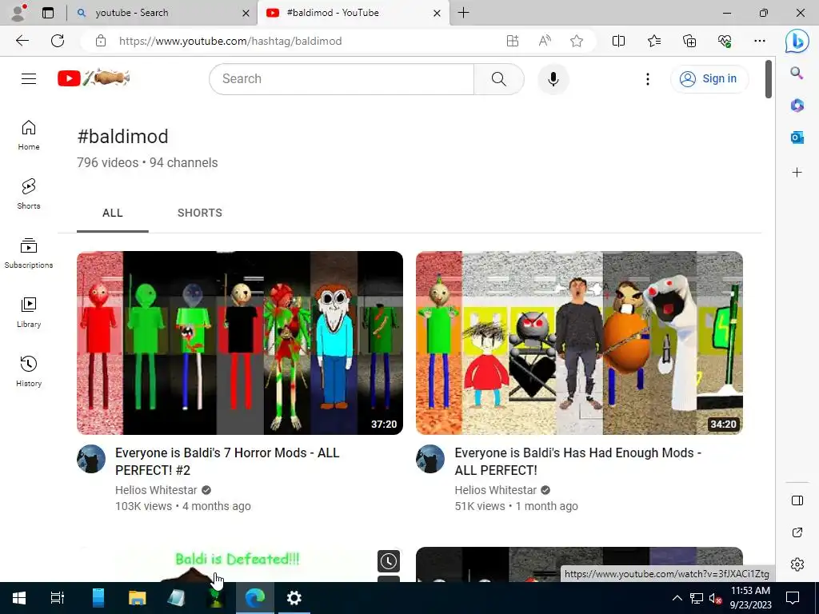View site information lock icon
The width and height of the screenshot is (819, 614).
coord(101,41)
